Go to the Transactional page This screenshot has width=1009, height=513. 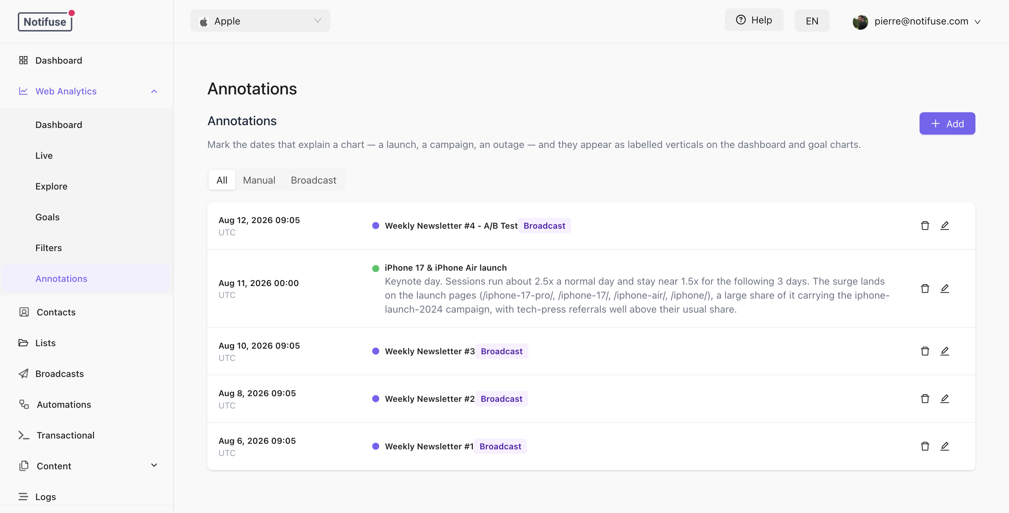tap(86, 435)
